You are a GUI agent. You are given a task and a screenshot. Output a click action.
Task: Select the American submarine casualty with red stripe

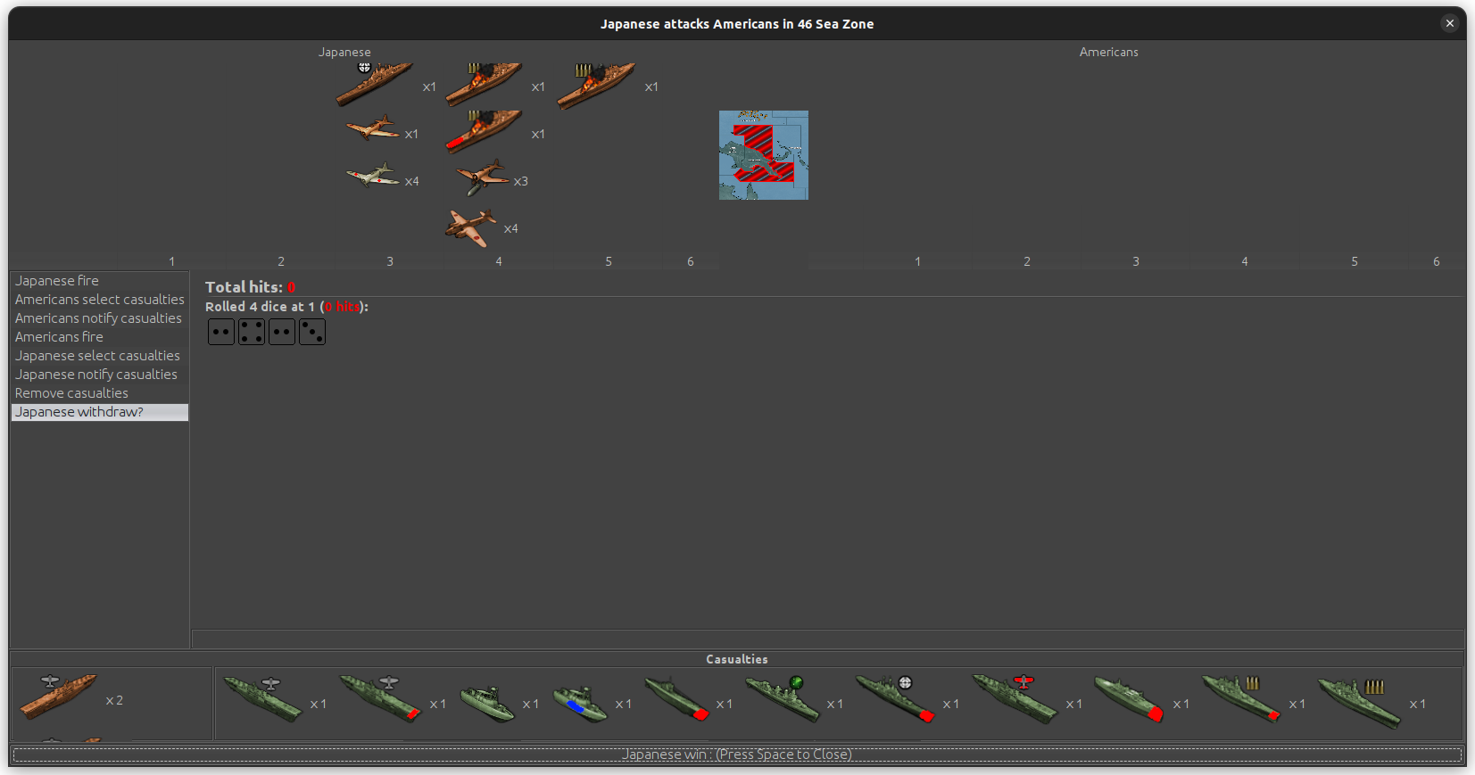point(676,699)
